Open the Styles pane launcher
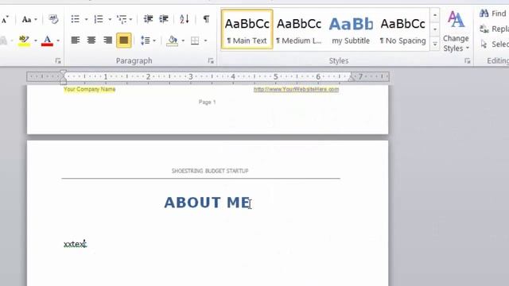 [x=468, y=60]
